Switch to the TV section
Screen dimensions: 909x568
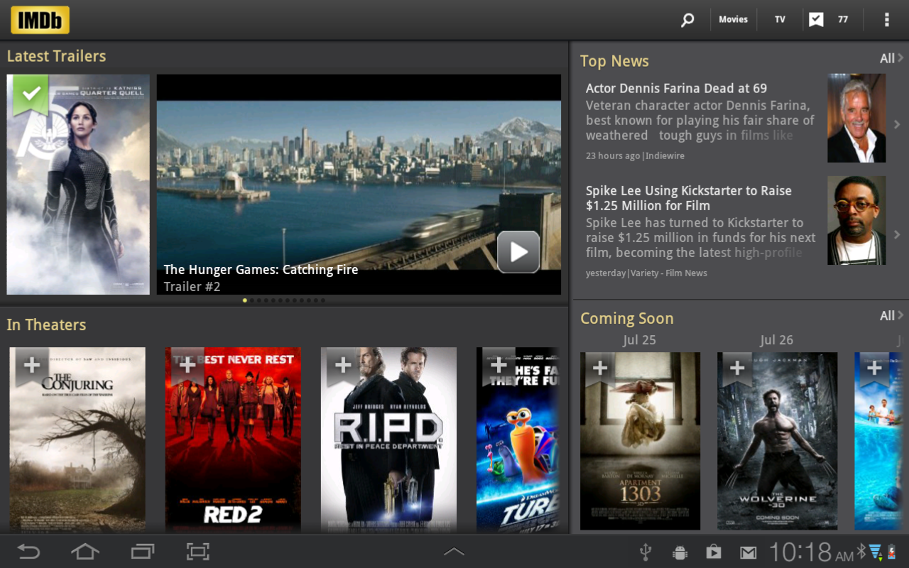[x=780, y=20]
